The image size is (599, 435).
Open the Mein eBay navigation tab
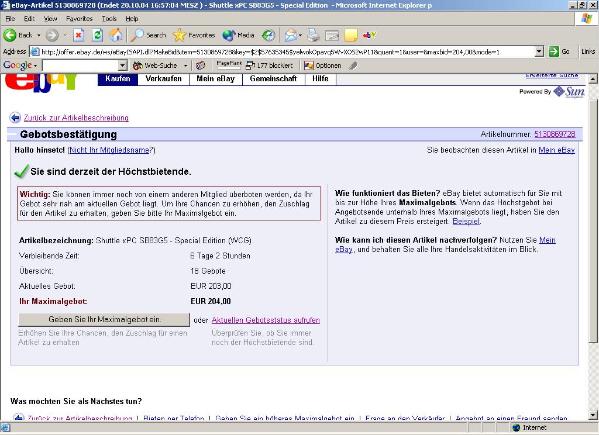215,79
